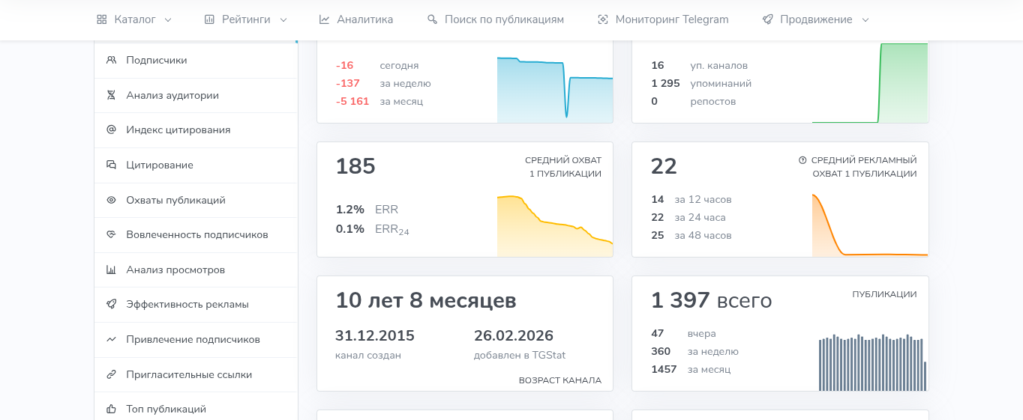Image resolution: width=1023 pixels, height=420 pixels.
Task: Click the help icon near Средний рекламный охват
Action: pyautogui.click(x=802, y=160)
